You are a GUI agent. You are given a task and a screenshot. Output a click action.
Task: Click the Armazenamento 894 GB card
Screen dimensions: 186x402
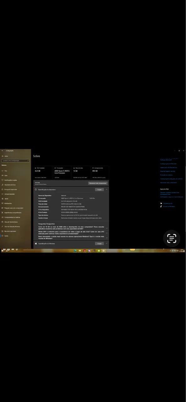(x=100, y=173)
